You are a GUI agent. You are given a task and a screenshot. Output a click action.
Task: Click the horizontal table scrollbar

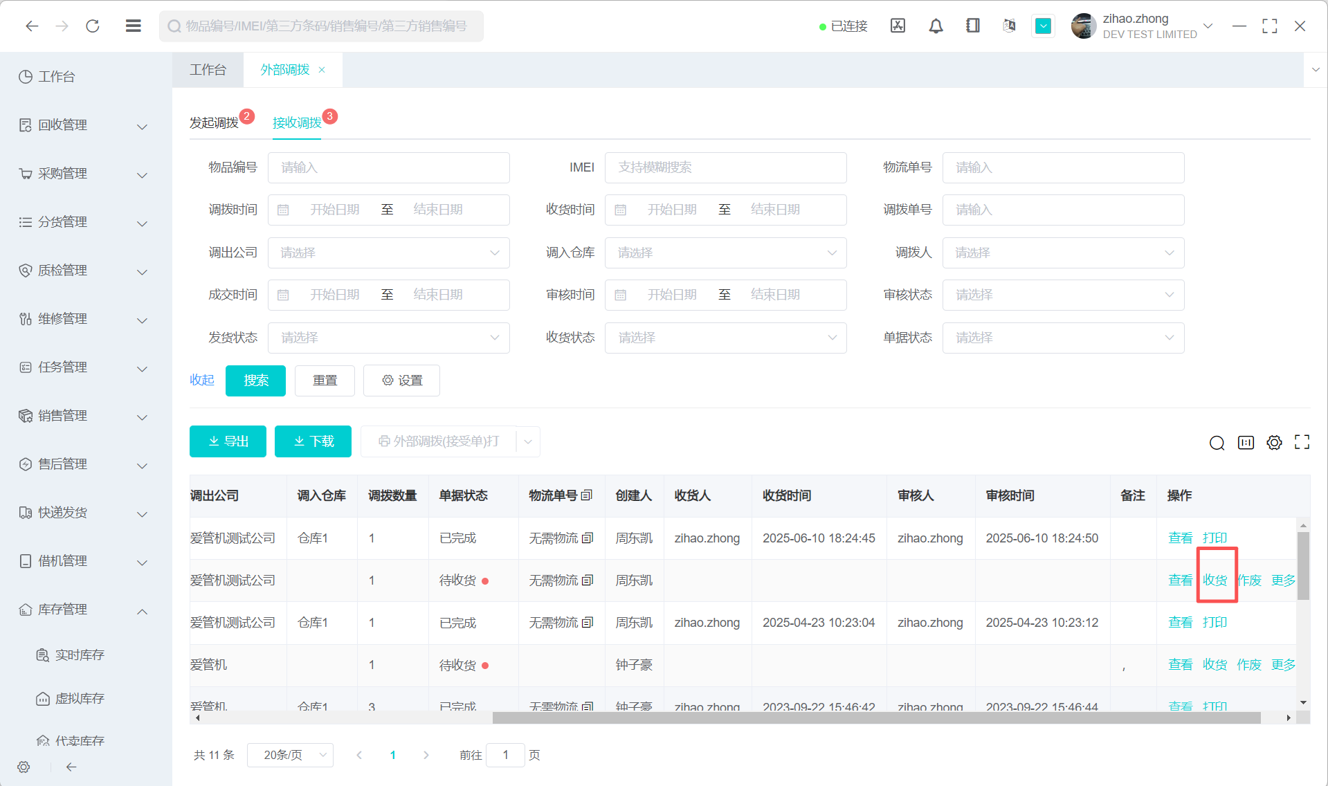click(x=875, y=718)
